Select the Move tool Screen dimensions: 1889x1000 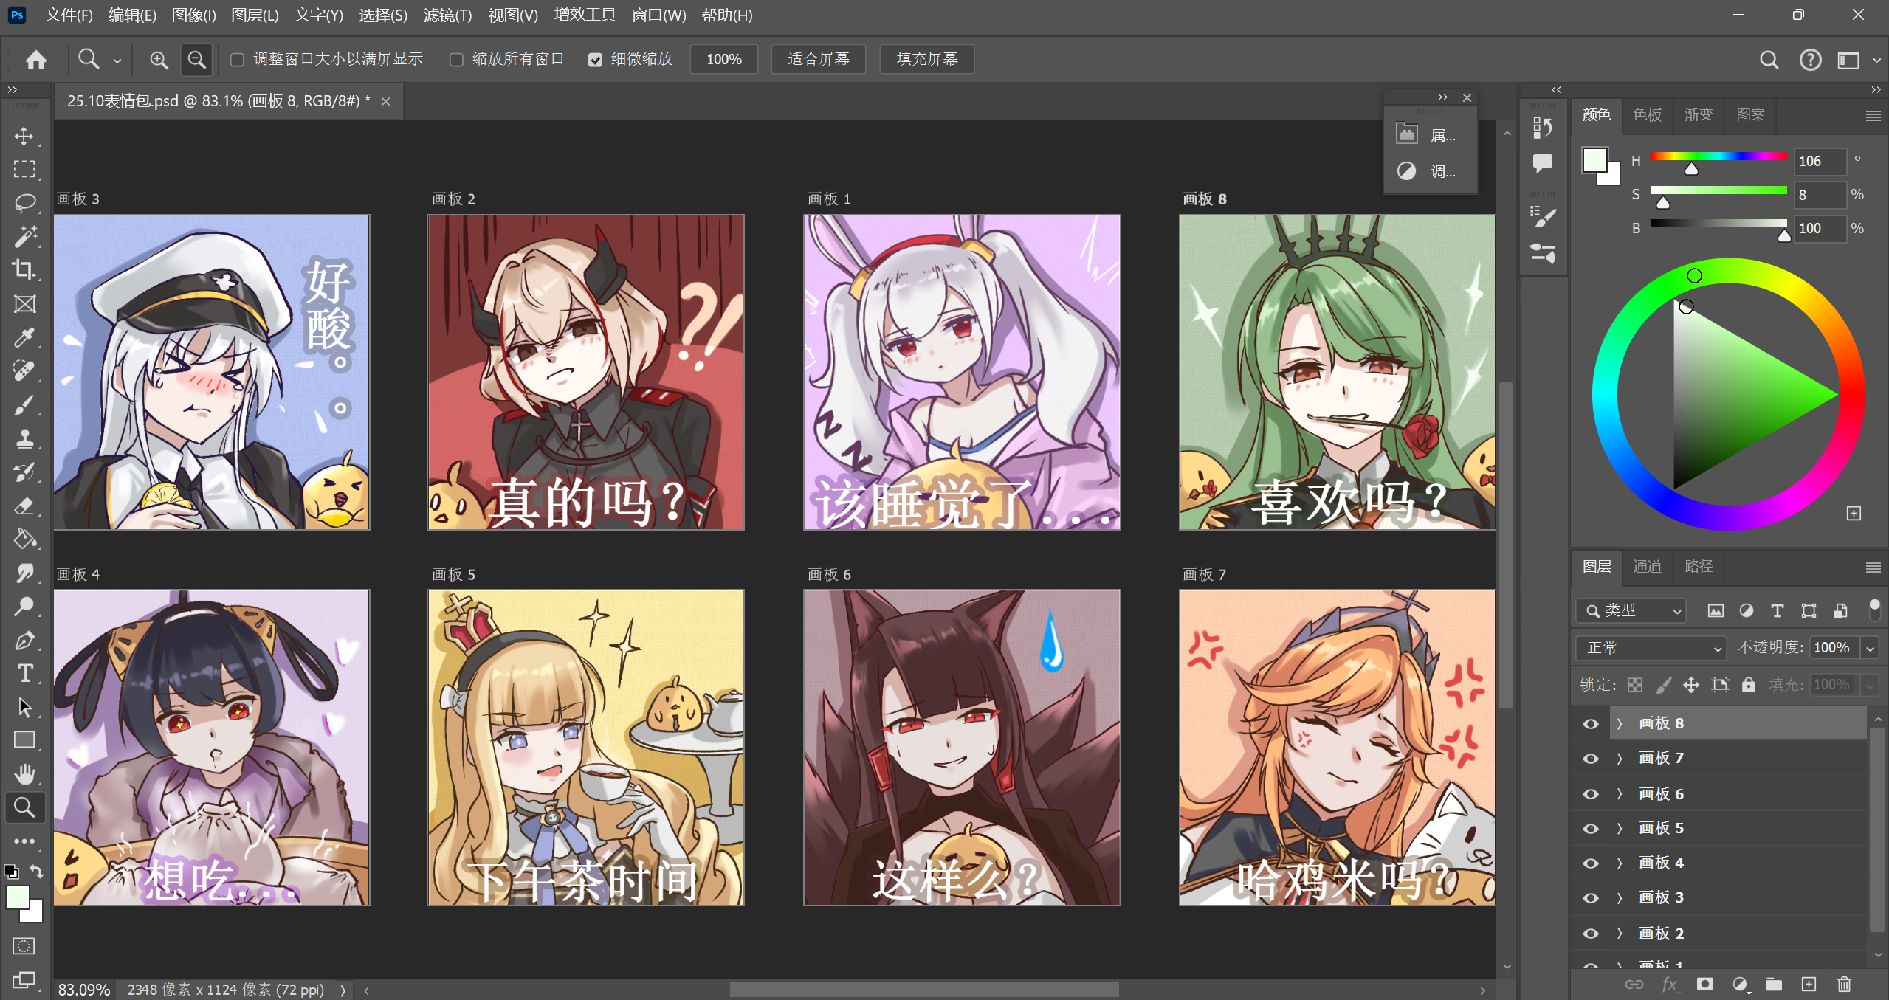point(24,136)
